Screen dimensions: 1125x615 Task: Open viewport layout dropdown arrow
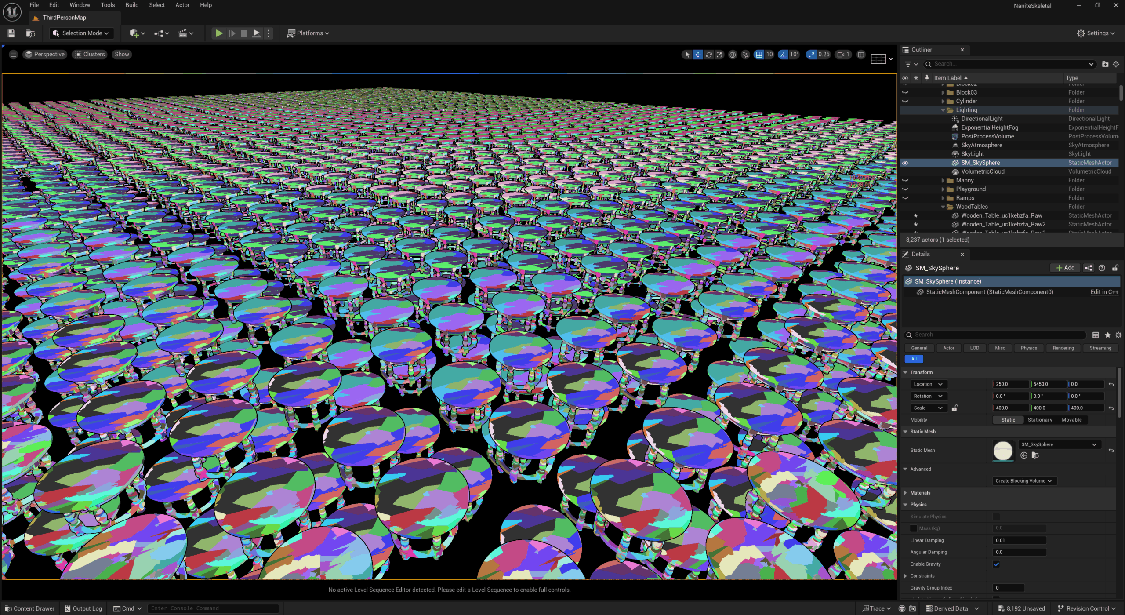[x=891, y=59]
